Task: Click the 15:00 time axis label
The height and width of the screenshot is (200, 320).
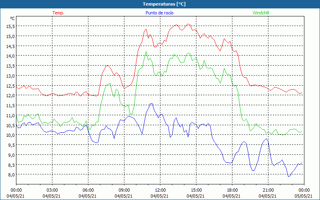Action: point(196,190)
